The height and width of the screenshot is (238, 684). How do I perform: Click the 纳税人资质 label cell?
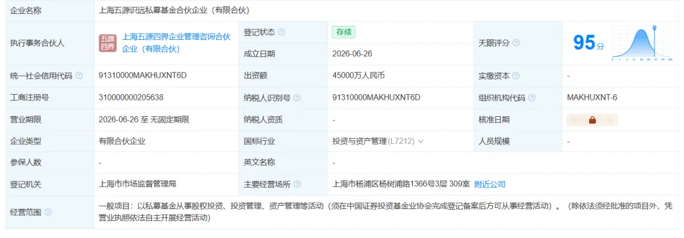click(283, 119)
